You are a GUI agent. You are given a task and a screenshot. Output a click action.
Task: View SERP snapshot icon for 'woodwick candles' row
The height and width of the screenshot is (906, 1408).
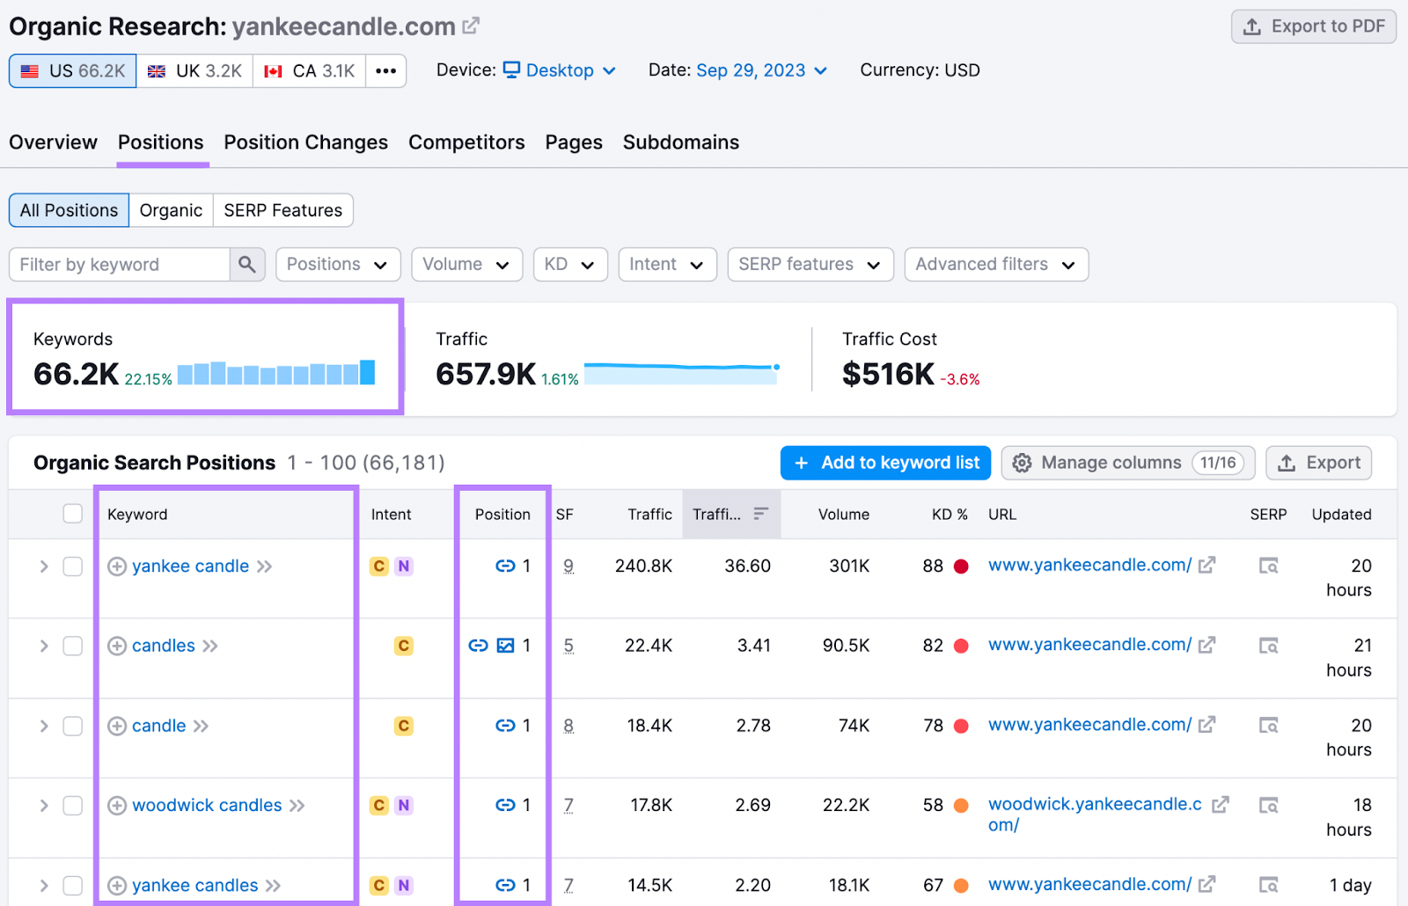pyautogui.click(x=1268, y=805)
